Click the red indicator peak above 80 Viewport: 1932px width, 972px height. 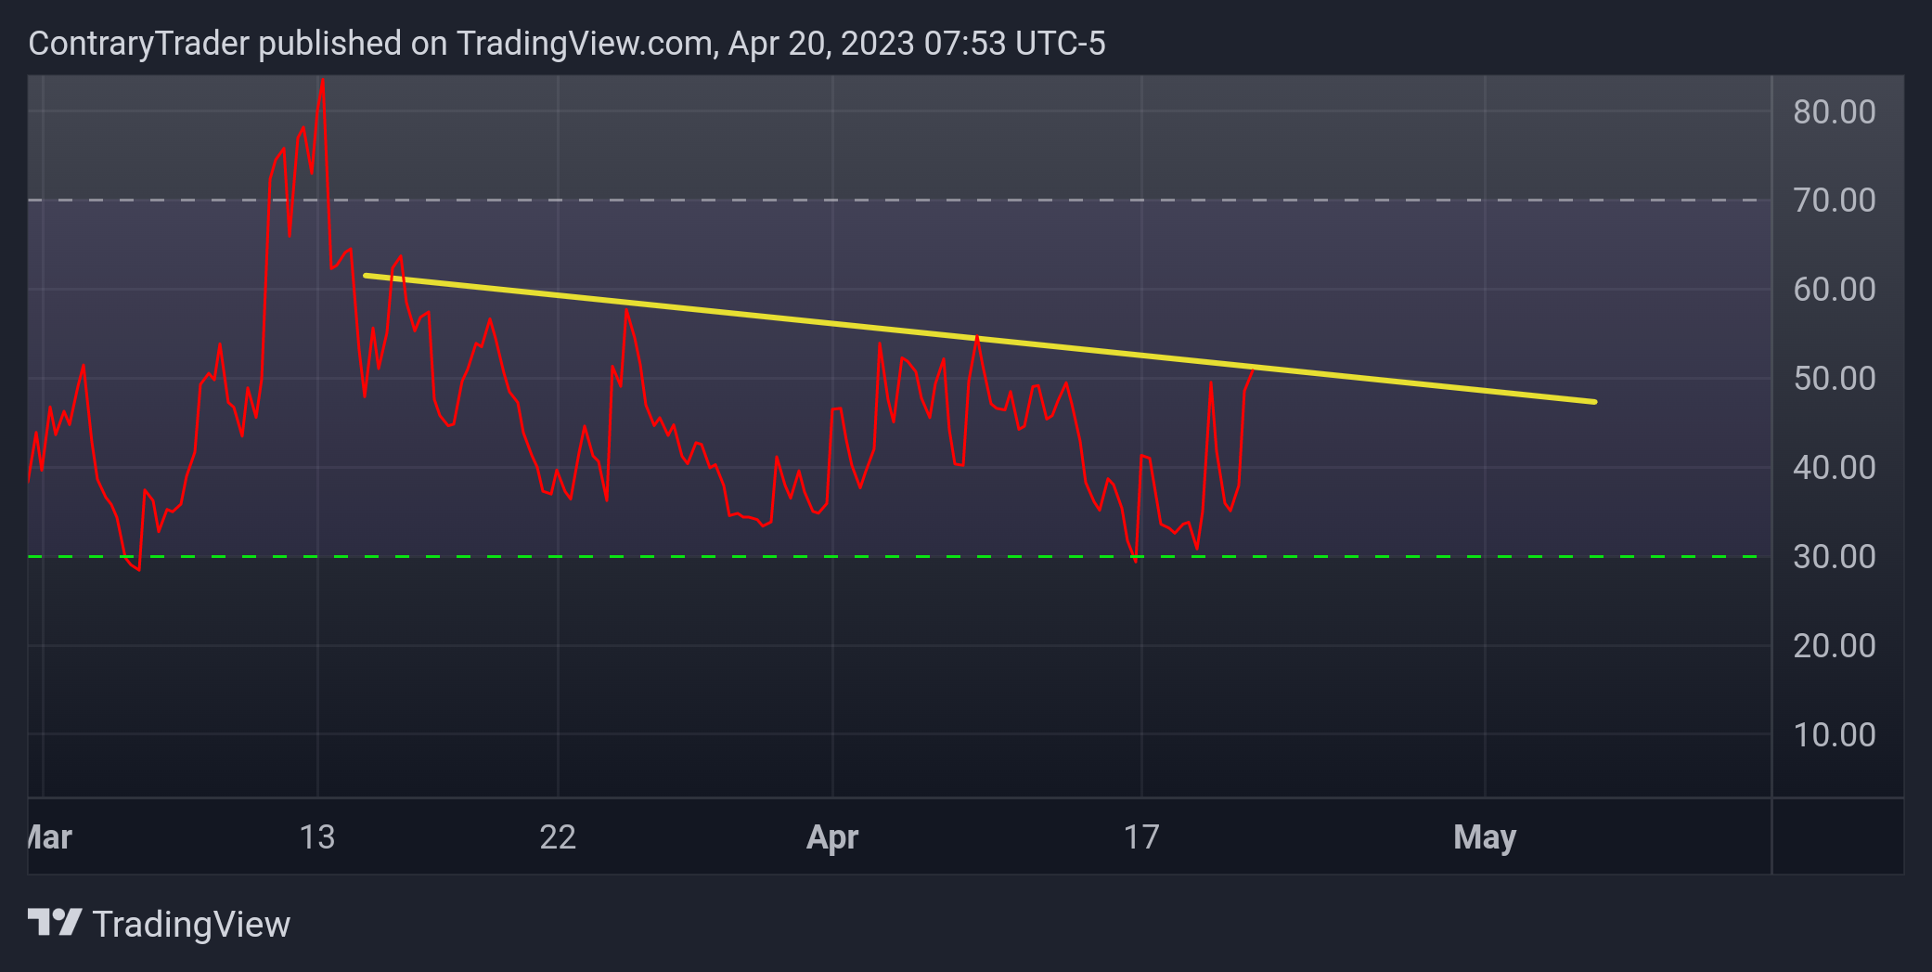coord(322,82)
